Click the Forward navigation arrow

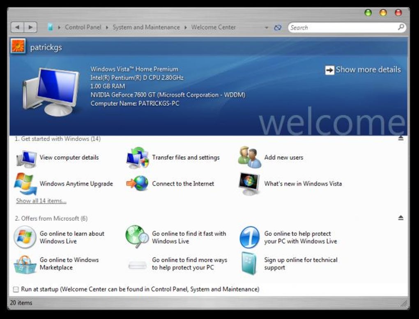point(30,27)
